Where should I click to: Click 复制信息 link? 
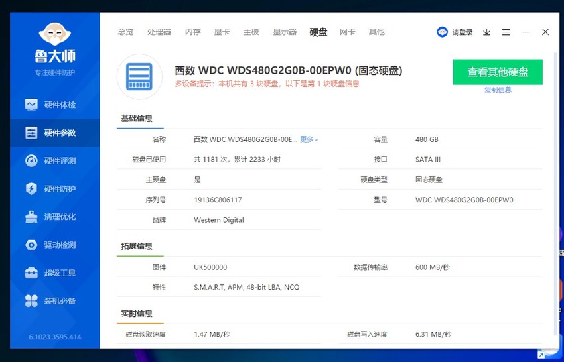498,90
